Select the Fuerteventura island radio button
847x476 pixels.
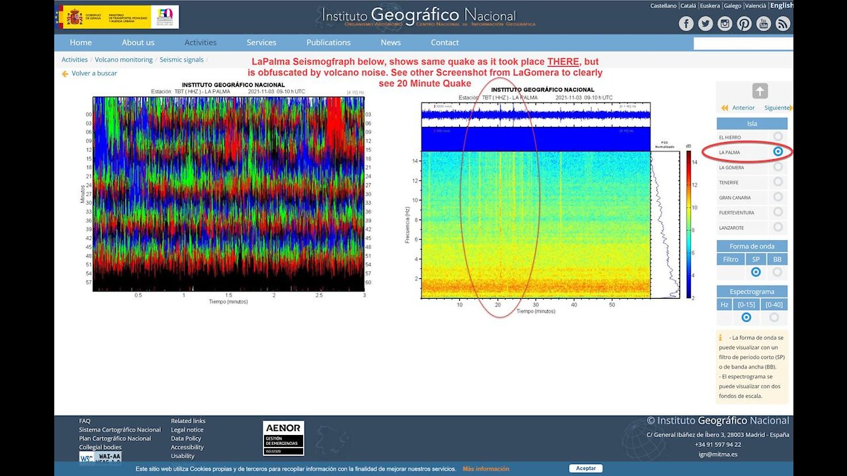(x=778, y=212)
